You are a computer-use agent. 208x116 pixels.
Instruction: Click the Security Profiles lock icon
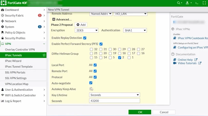[x=3, y=38]
